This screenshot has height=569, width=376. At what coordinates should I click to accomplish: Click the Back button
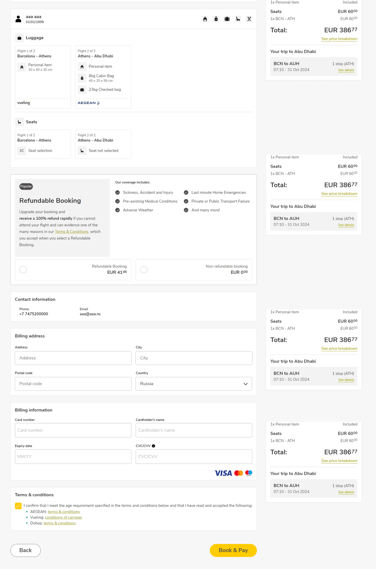click(x=25, y=550)
